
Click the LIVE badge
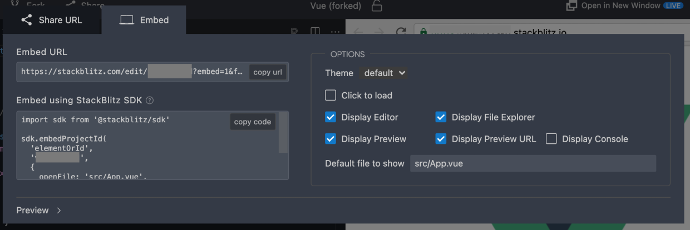tap(673, 6)
